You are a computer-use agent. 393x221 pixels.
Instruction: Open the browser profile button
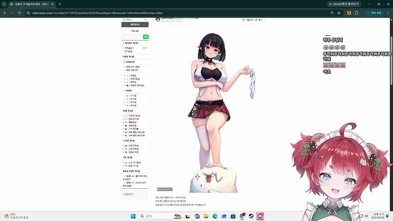[x=374, y=13]
